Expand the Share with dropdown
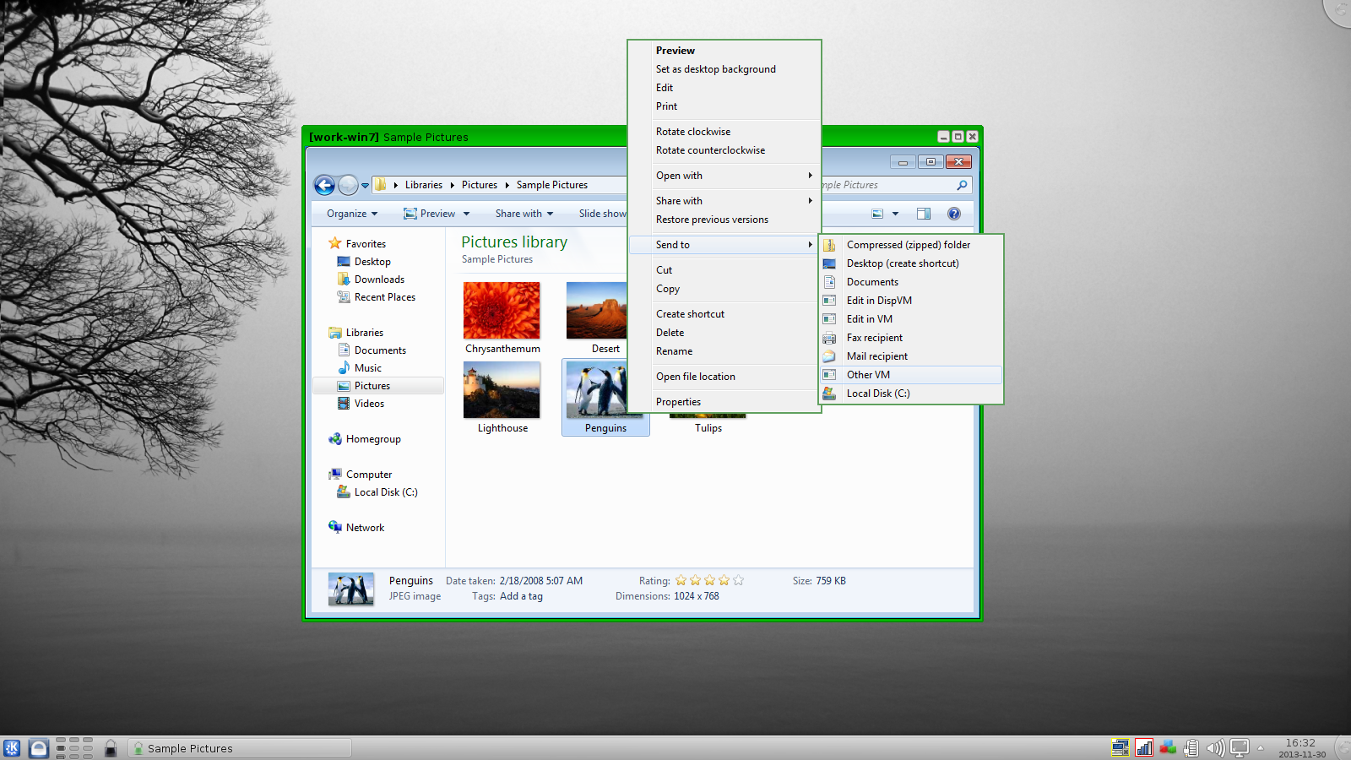This screenshot has height=760, width=1351. [524, 213]
